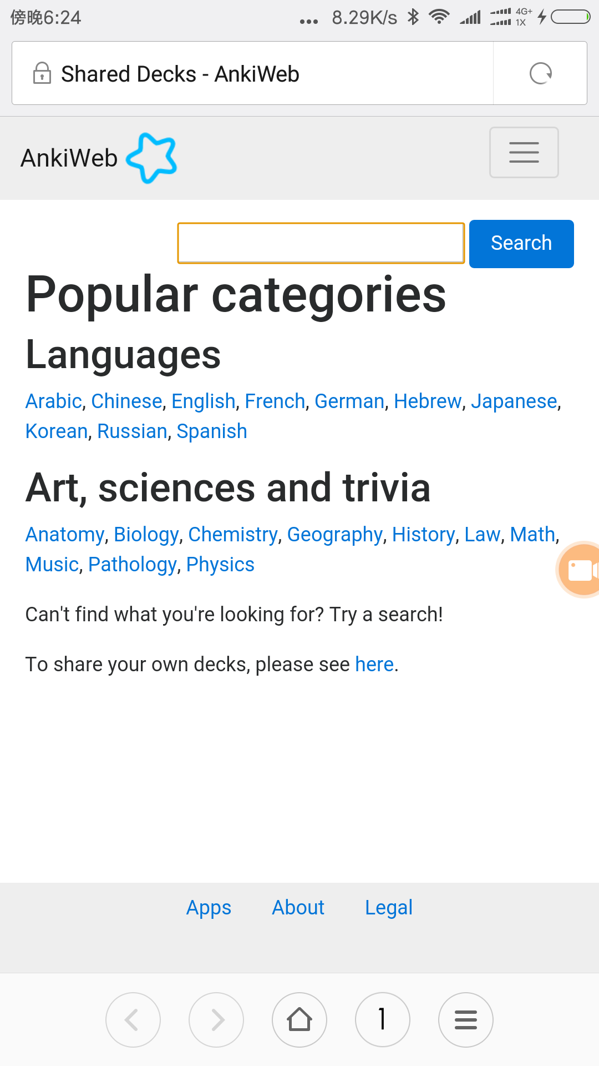Tap the browser forward arrow button
Image resolution: width=599 pixels, height=1066 pixels.
(x=216, y=1020)
